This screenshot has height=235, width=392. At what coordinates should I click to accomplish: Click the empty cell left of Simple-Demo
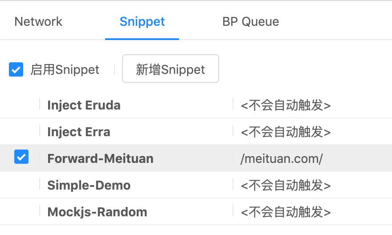(x=20, y=185)
